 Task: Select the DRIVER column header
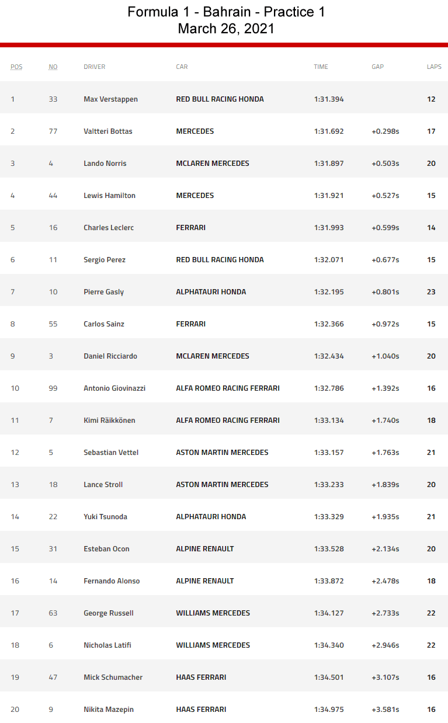pos(95,67)
